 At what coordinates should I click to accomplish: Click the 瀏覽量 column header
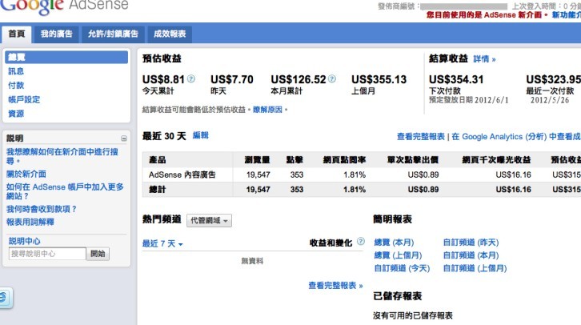[257, 160]
